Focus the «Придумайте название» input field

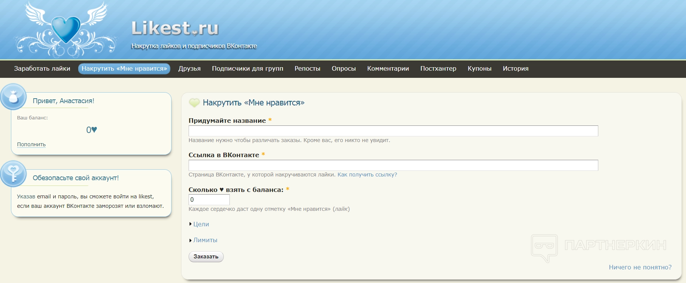[393, 131]
